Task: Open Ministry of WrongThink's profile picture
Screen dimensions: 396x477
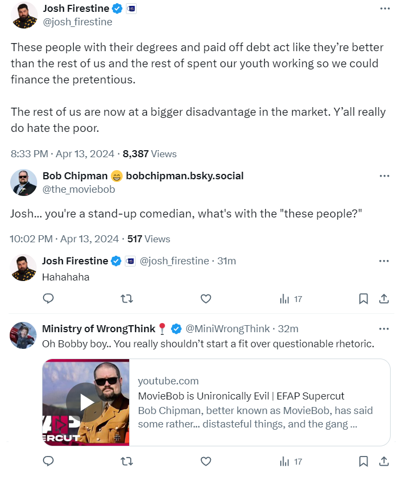Action: [x=24, y=336]
